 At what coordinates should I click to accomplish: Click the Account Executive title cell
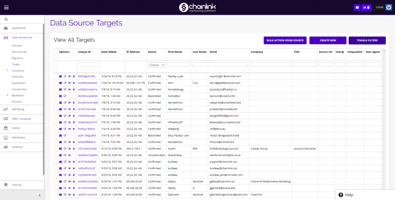tap(305, 149)
